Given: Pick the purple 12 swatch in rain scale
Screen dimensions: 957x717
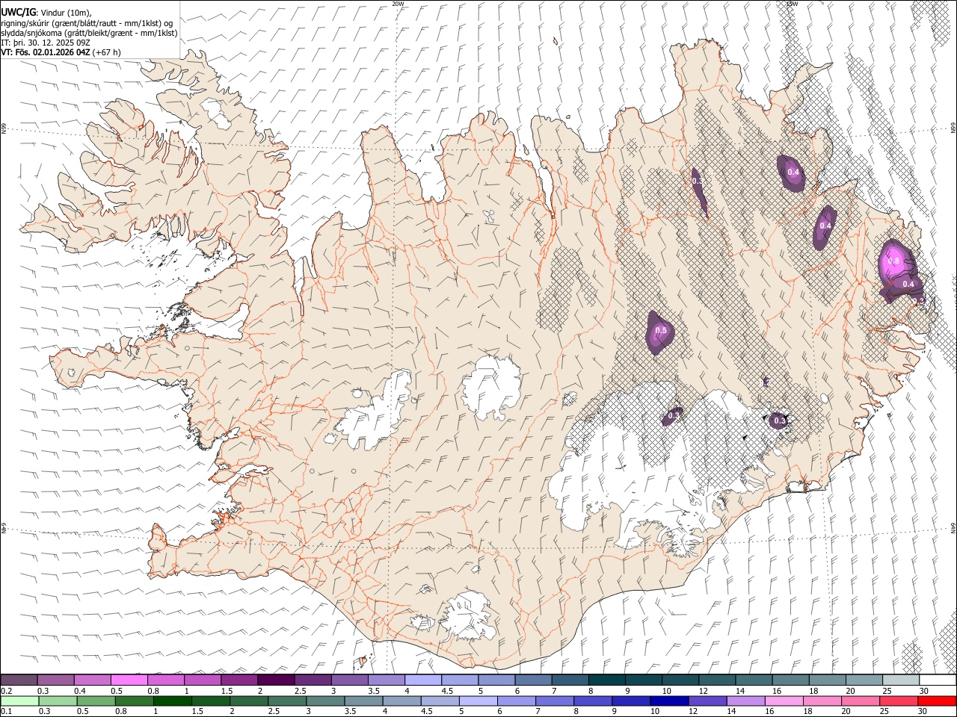Looking at the screenshot, I should click(706, 701).
